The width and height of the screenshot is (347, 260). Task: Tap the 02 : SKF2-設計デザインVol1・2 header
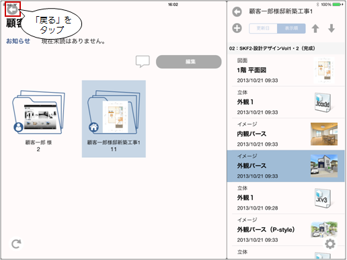click(286, 48)
